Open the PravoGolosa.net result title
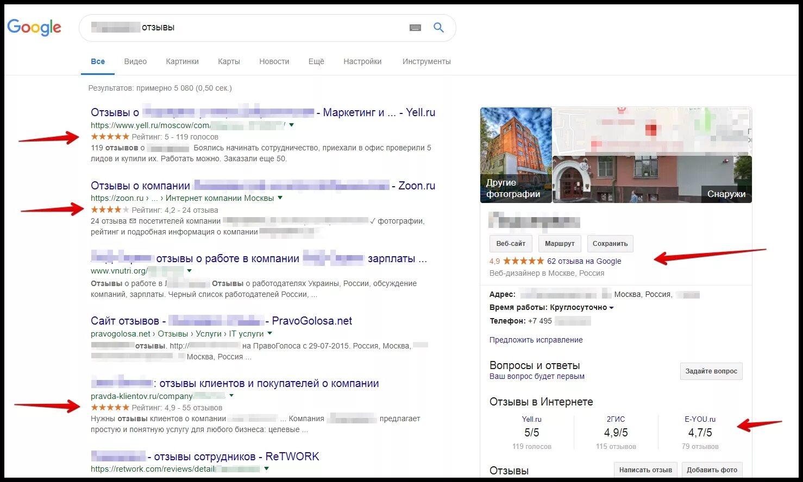This screenshot has width=803, height=482. pyautogui.click(x=221, y=321)
